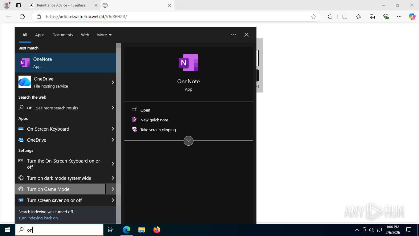Click the On-Screen Keyboard app icon
This screenshot has width=419, height=236.
[x=21, y=129]
